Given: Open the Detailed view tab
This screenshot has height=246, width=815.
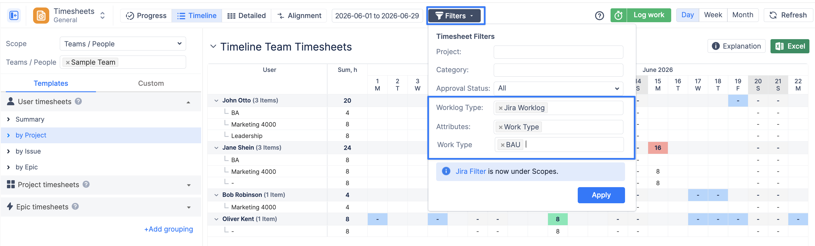Looking at the screenshot, I should pyautogui.click(x=246, y=16).
